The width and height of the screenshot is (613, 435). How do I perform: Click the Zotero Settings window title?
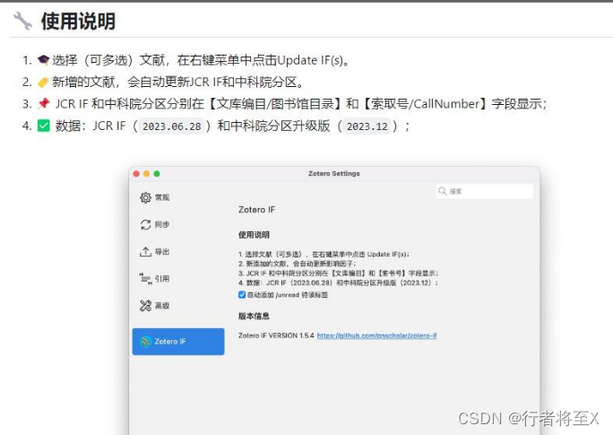334,173
